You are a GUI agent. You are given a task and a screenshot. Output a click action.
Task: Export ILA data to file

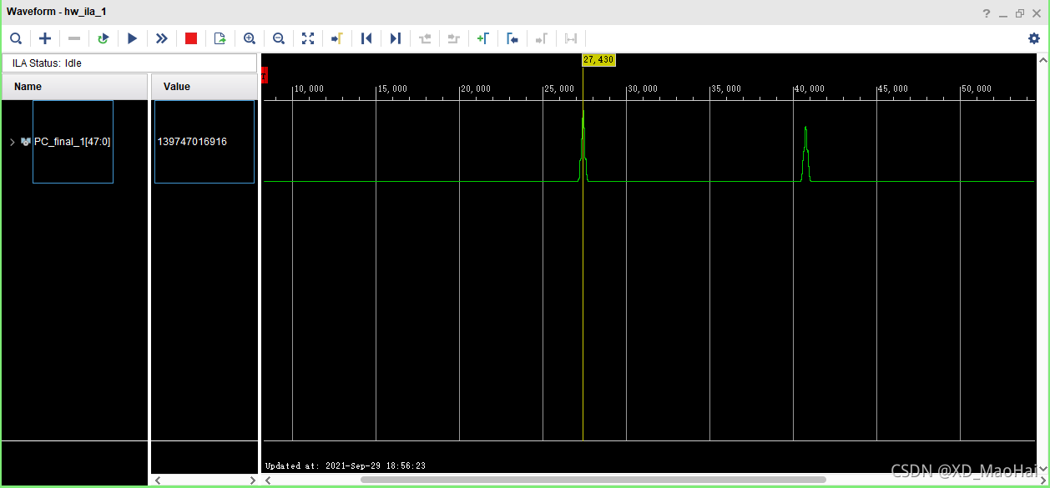click(220, 38)
